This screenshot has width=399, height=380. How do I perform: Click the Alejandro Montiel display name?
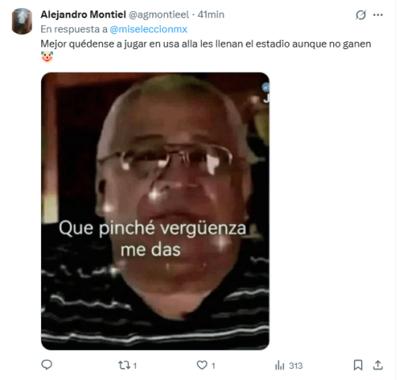[x=83, y=14]
